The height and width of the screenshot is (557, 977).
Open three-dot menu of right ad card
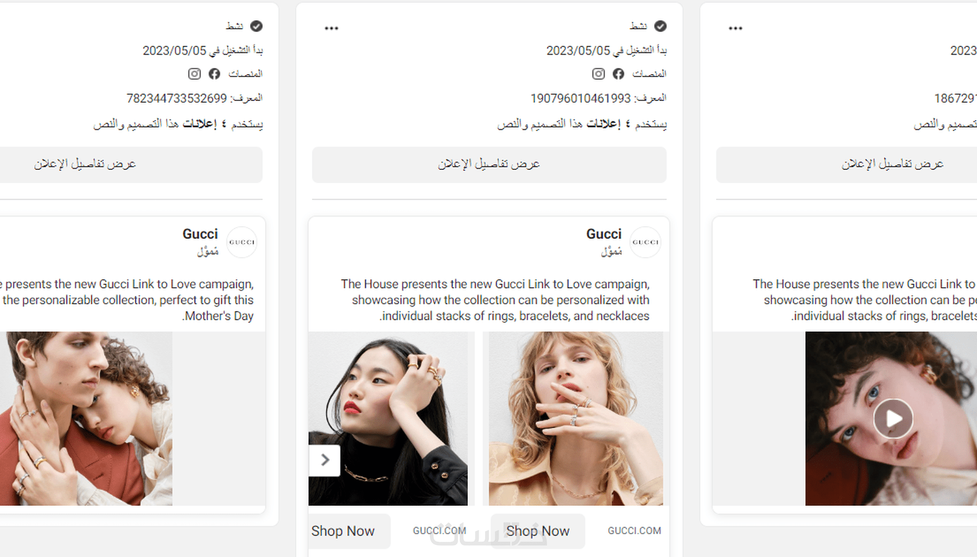[x=736, y=28]
